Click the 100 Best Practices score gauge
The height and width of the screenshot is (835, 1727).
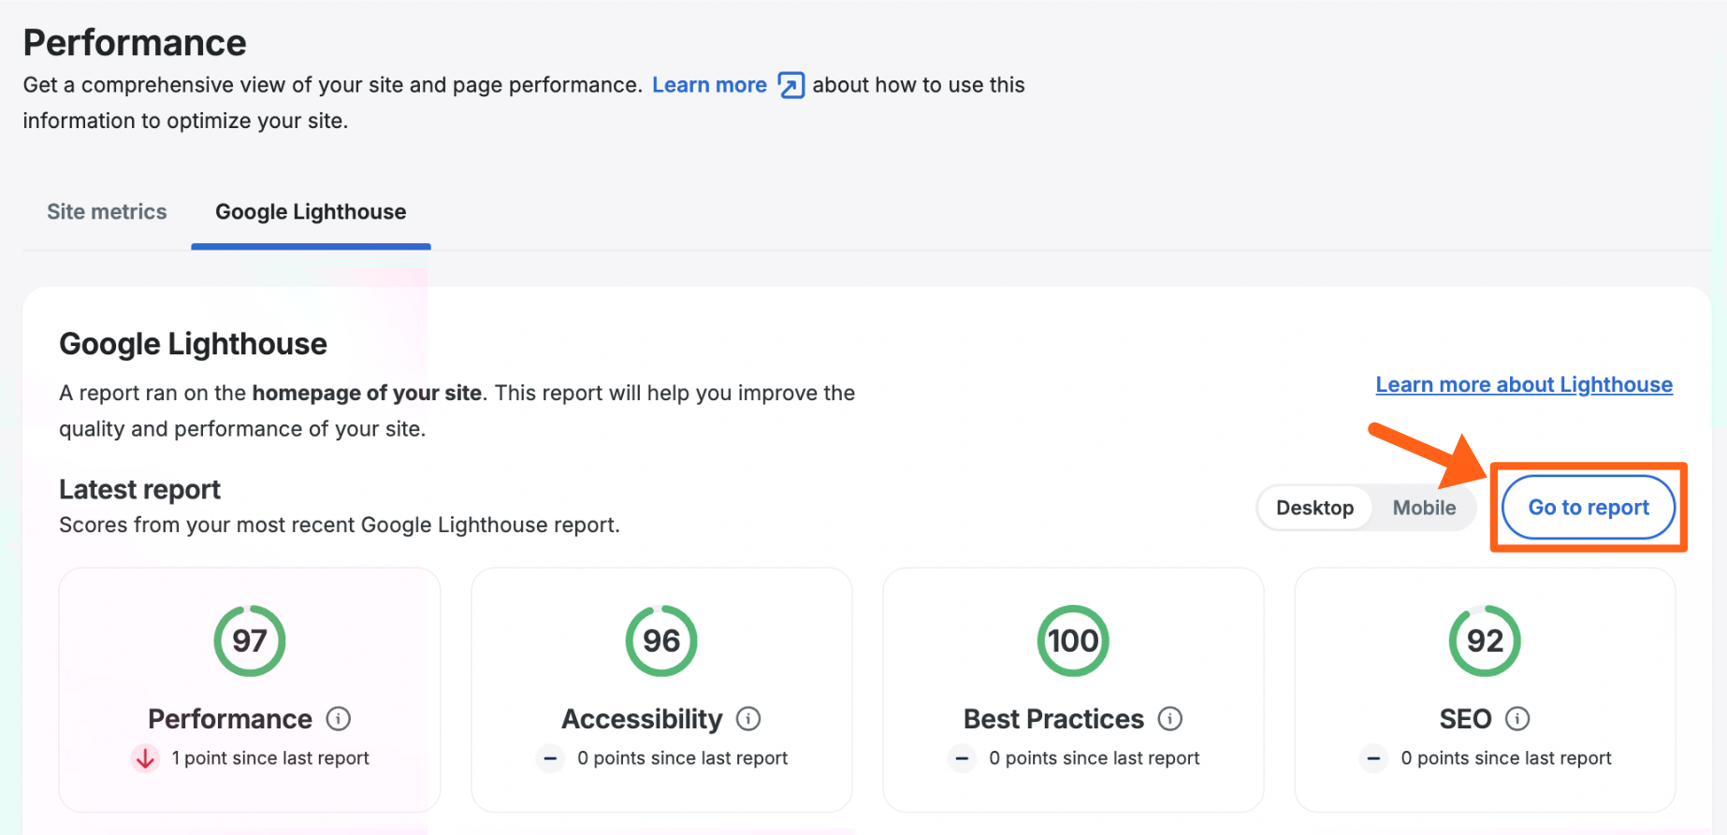click(1073, 641)
